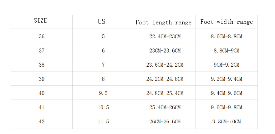Select the size 42 cell
This screenshot has height=134, width=275.
(42, 121)
